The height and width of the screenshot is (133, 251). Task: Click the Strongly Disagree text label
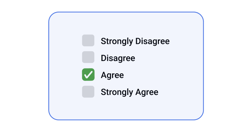click(x=135, y=41)
